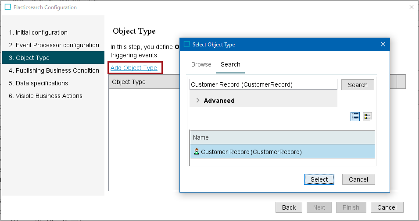The image size is (419, 221).
Task: Cancel the Select Object Type dialog
Action: [x=358, y=179]
